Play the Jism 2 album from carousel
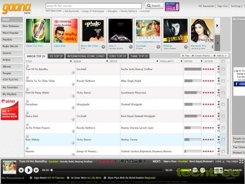Viewport: 245px width, 184px height. (131, 47)
